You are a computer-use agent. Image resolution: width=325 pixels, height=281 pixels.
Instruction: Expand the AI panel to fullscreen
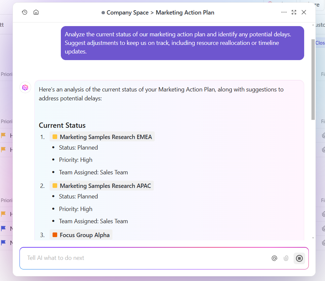pyautogui.click(x=294, y=12)
